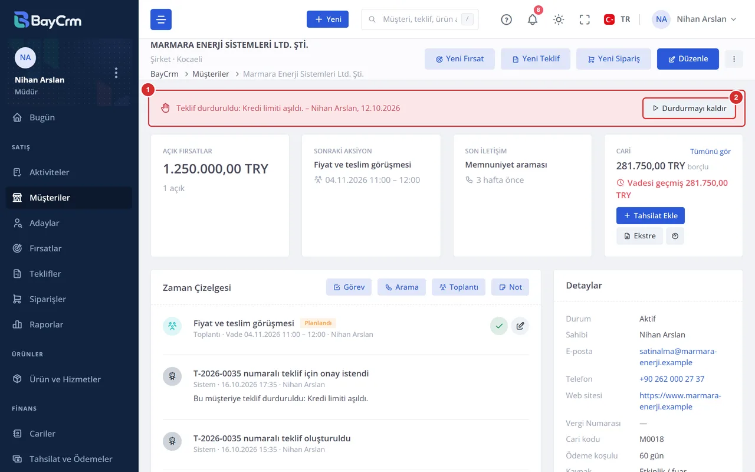Viewport: 755px width, 472px height.
Task: Click the Durdurmayı kaldır button
Action: tap(689, 109)
